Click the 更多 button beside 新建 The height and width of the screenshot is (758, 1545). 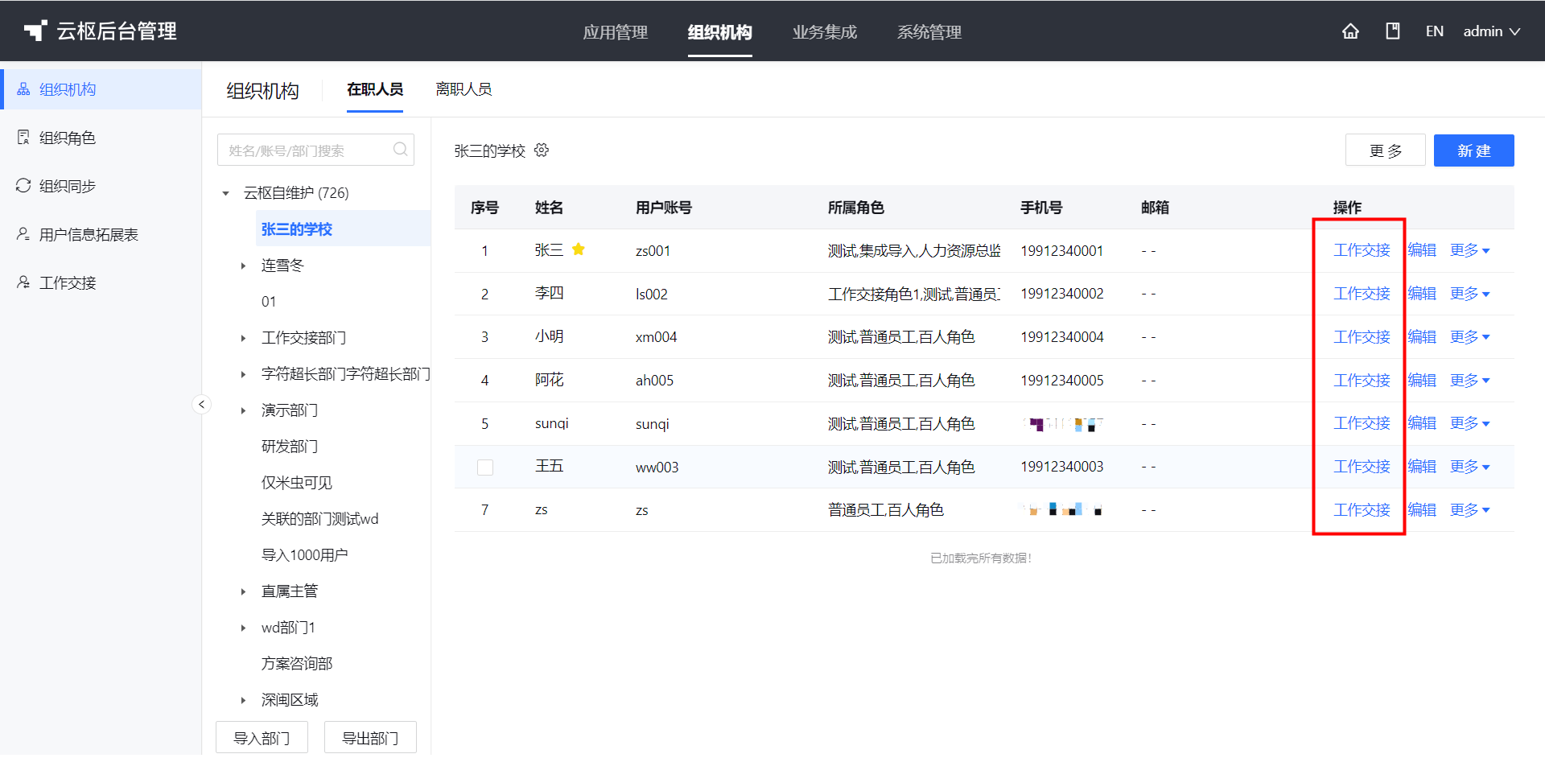(x=1386, y=150)
